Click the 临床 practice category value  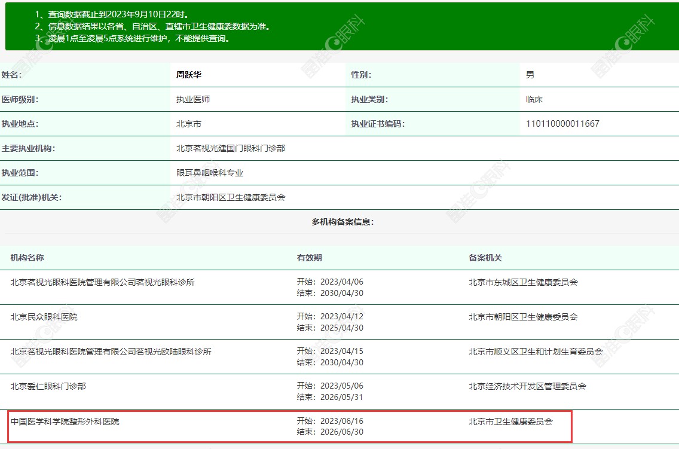pyautogui.click(x=534, y=99)
